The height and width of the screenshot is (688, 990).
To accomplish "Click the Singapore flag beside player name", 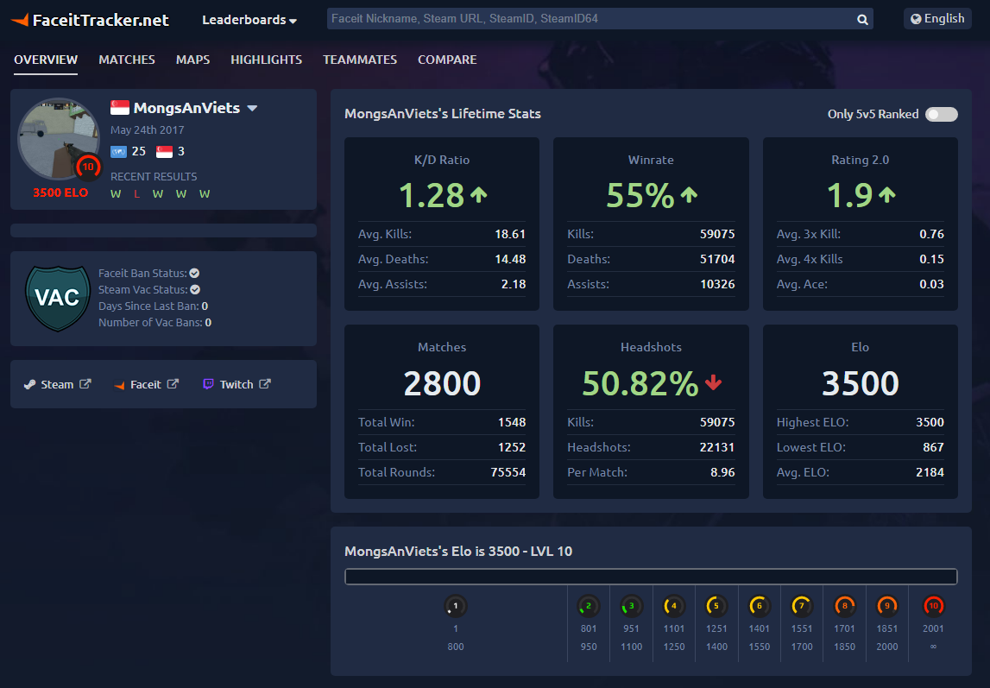I will 120,108.
